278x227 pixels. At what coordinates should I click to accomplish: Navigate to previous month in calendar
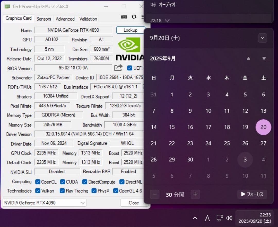(x=248, y=59)
